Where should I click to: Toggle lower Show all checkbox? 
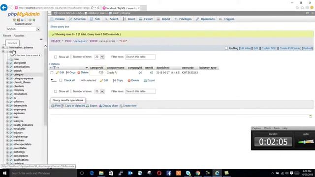coord(56,91)
